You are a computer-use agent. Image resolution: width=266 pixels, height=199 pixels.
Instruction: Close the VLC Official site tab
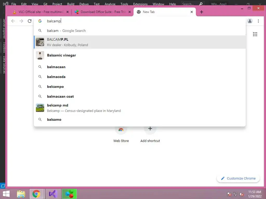(68, 12)
